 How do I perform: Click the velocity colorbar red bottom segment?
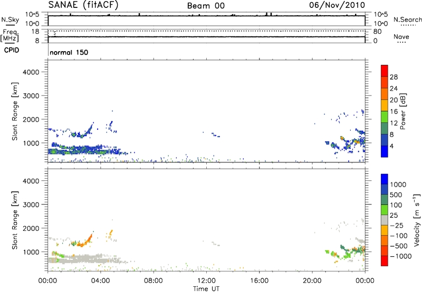385,261
